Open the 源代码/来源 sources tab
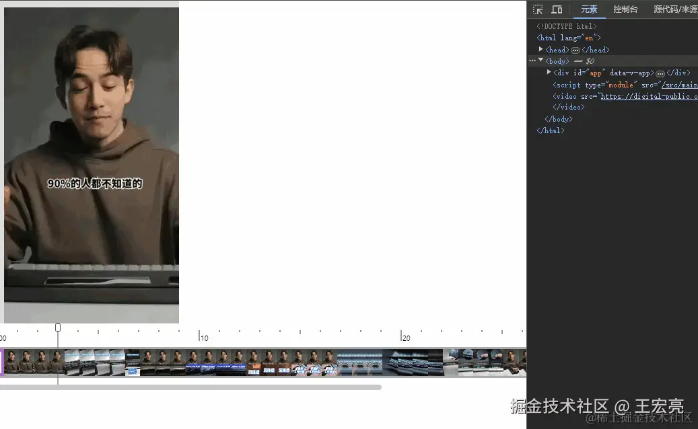698x429 pixels. pyautogui.click(x=674, y=9)
